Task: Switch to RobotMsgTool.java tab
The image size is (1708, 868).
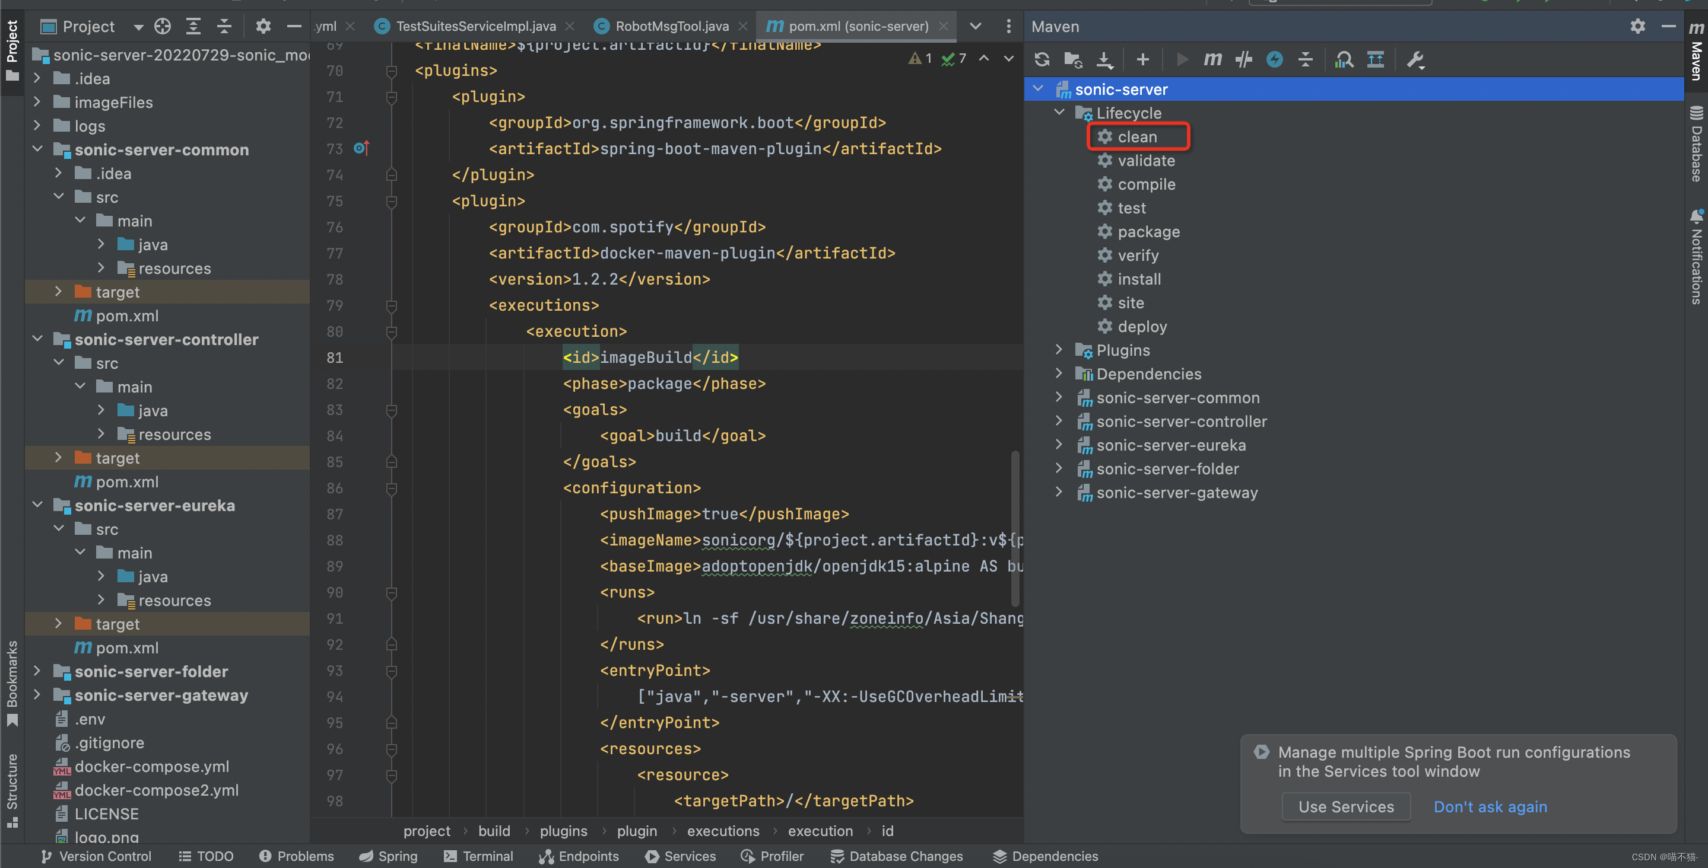Action: [x=671, y=27]
